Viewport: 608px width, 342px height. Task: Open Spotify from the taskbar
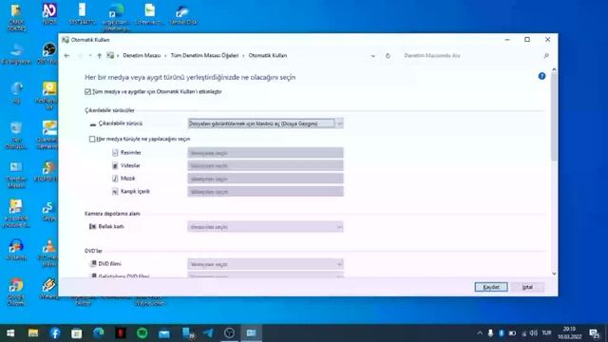click(142, 333)
